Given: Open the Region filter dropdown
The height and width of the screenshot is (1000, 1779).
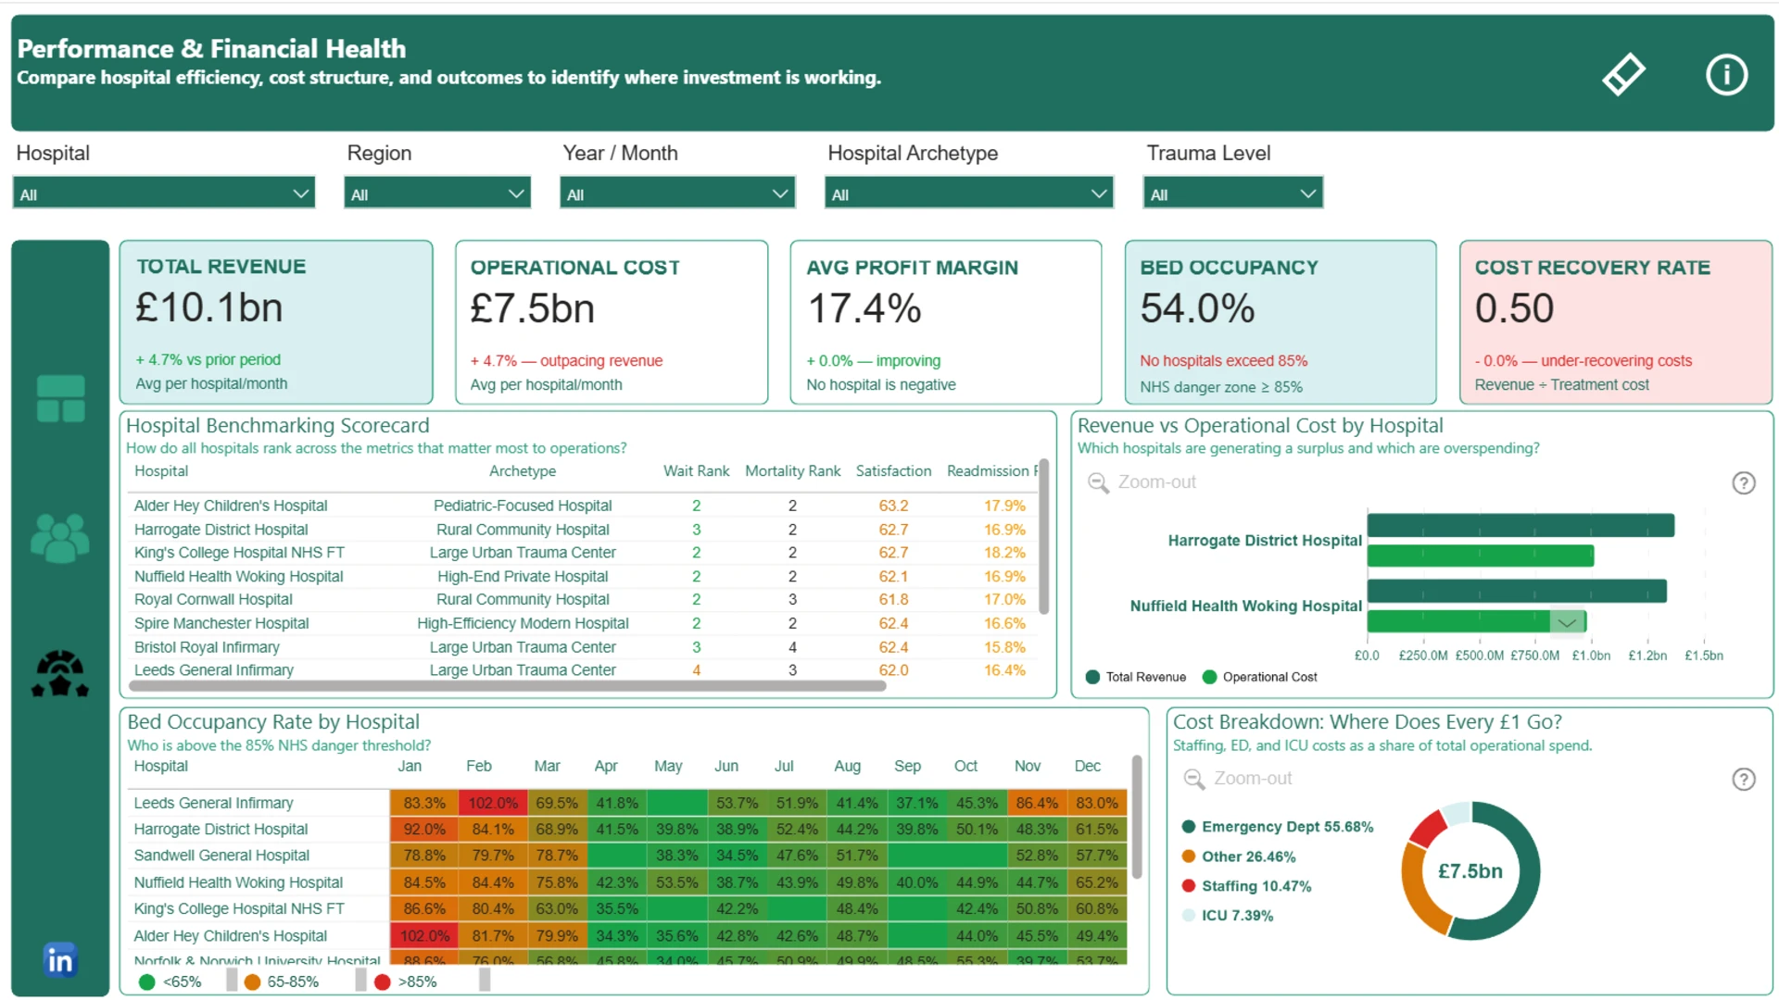Looking at the screenshot, I should pos(437,194).
